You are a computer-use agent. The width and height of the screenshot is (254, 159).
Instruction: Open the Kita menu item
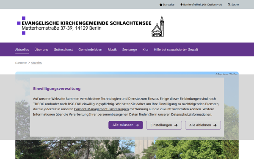[x=145, y=50]
